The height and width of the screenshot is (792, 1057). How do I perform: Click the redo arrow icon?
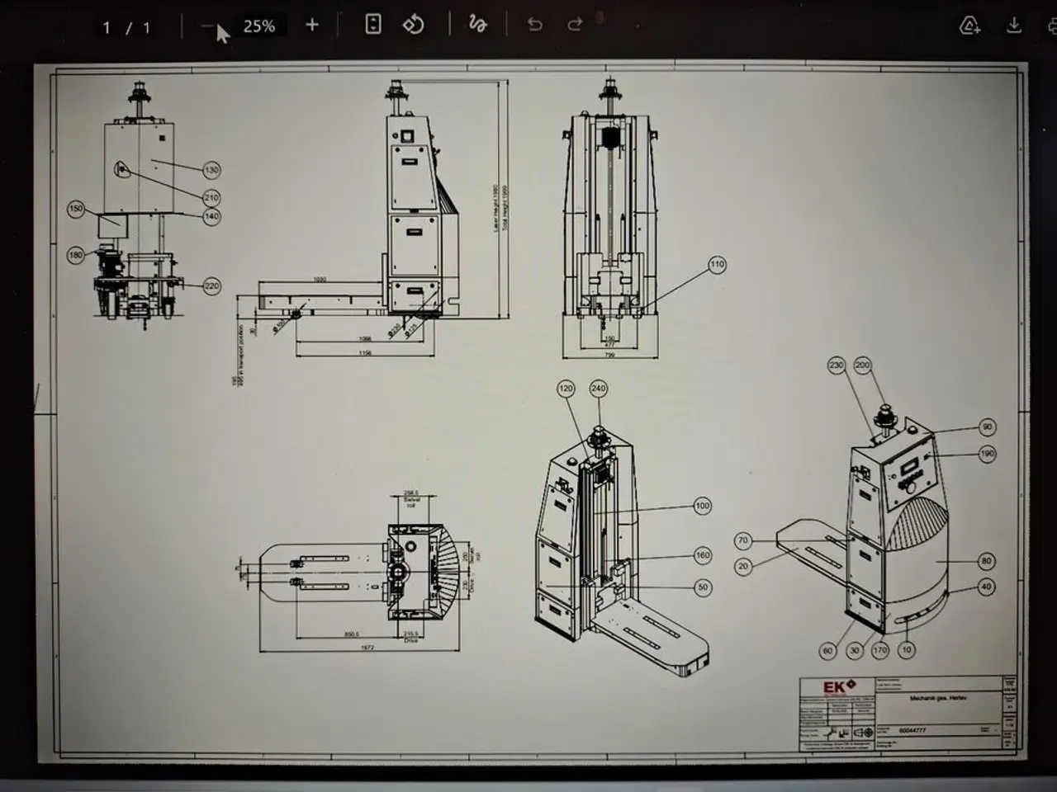[x=576, y=25]
